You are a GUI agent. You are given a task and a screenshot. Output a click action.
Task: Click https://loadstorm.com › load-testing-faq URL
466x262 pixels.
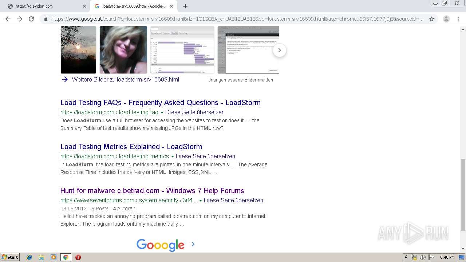tap(109, 112)
